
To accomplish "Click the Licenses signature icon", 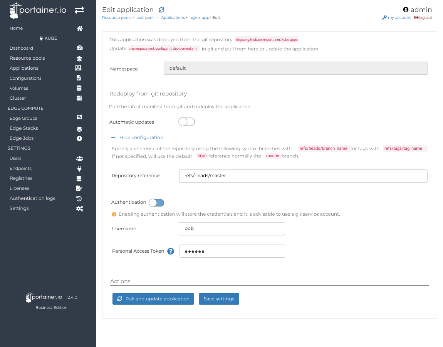I will [x=79, y=188].
